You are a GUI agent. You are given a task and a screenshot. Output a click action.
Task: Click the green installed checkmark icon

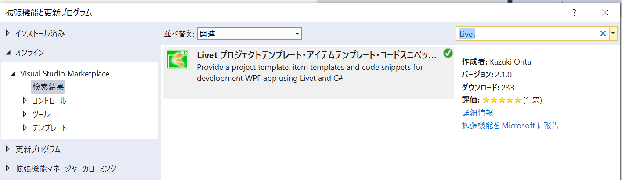448,54
